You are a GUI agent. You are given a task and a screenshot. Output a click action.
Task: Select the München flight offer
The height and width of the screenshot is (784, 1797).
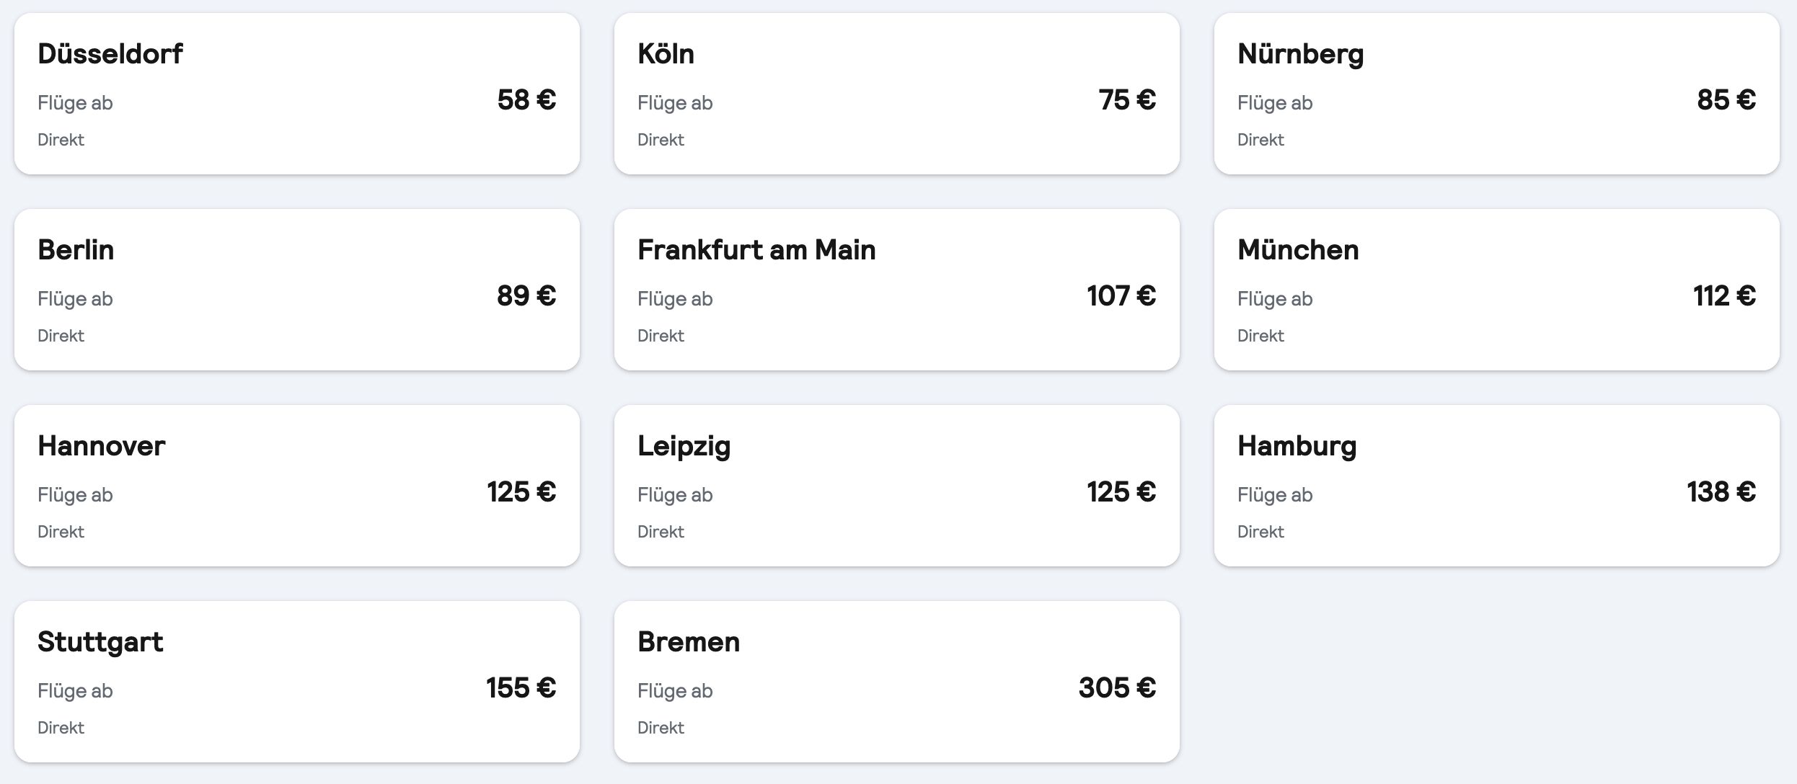coord(1496,290)
